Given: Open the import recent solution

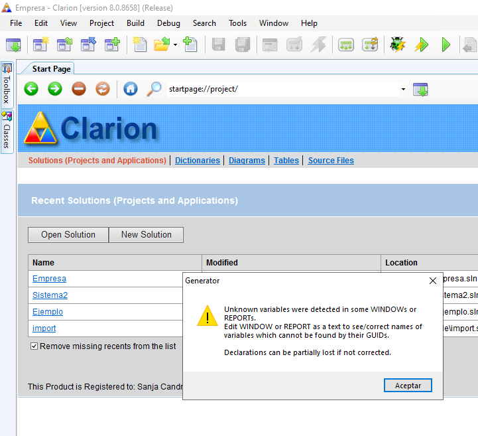Looking at the screenshot, I should [44, 328].
